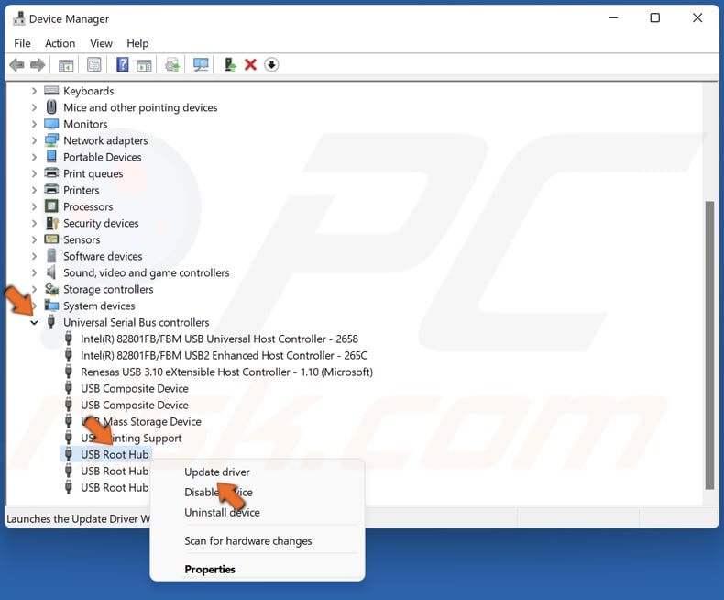724x600 pixels.
Task: Open the File menu
Action: coord(22,43)
